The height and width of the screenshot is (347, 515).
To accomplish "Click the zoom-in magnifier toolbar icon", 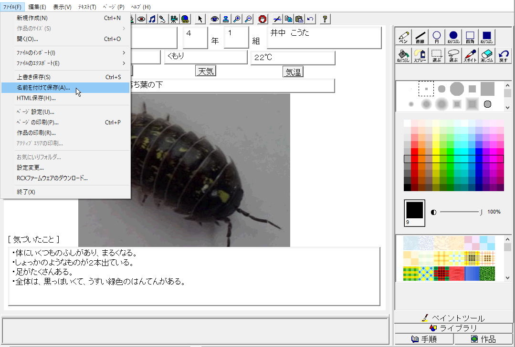I will pyautogui.click(x=236, y=19).
